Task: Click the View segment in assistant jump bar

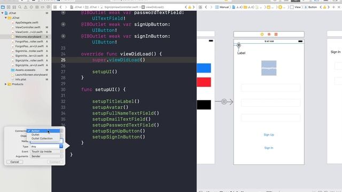Action: [x=296, y=7]
